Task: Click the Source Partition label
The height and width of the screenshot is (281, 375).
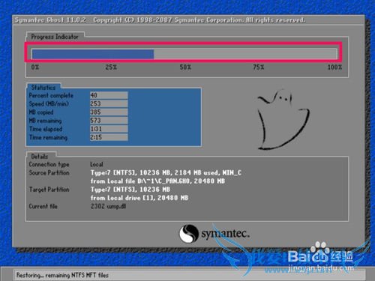Action: [49, 172]
